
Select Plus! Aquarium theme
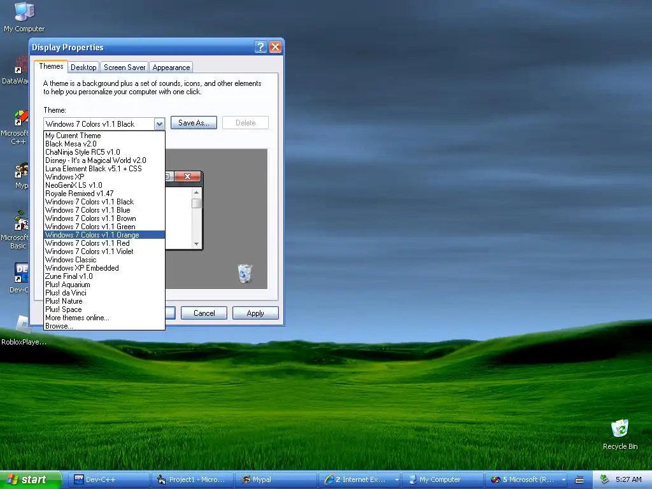(104, 285)
